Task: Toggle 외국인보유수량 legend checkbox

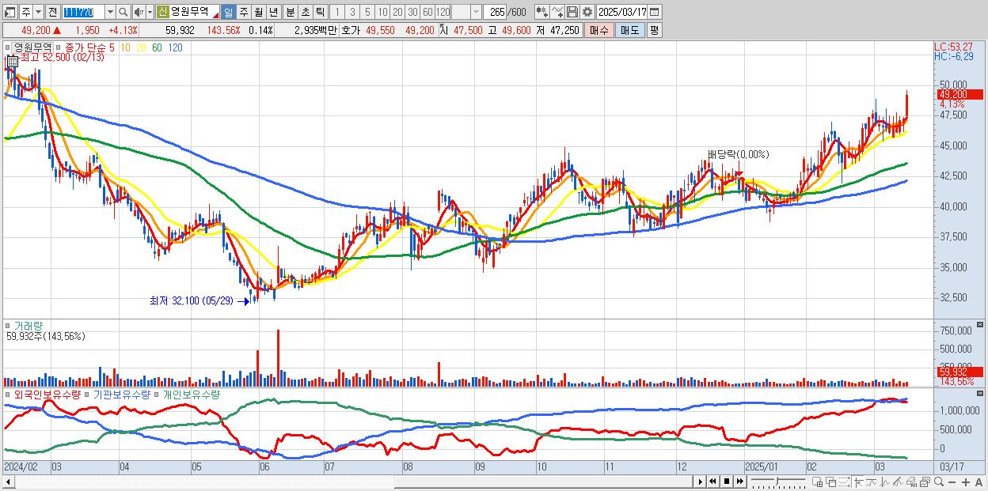Action: [x=9, y=394]
